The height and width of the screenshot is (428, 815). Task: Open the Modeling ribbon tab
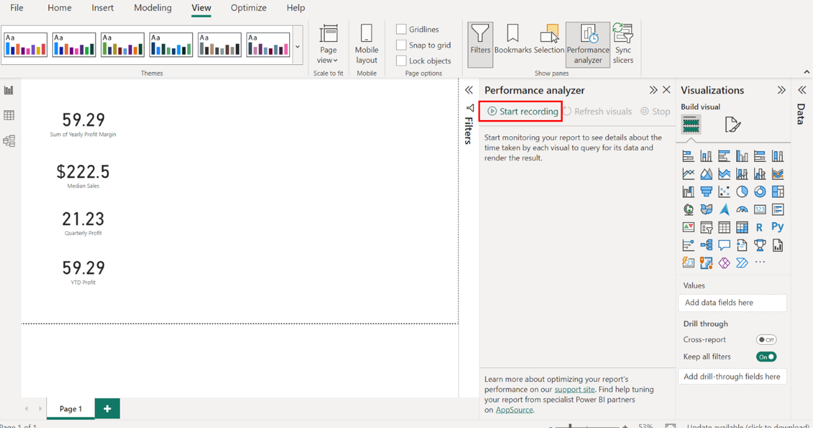(x=152, y=8)
